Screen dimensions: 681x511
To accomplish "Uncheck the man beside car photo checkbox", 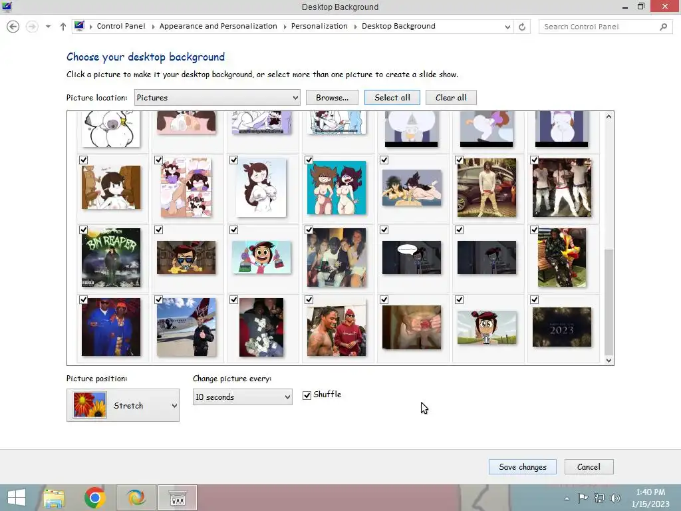I will (x=459, y=160).
